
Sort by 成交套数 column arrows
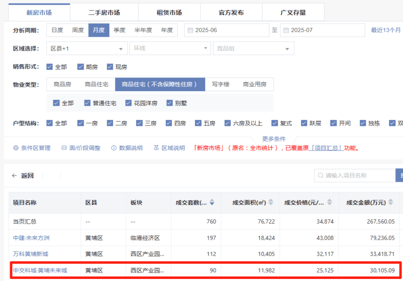pyautogui.click(x=212, y=202)
